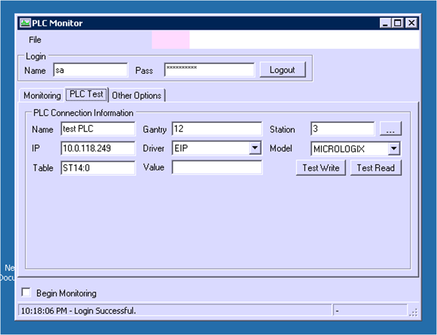The height and width of the screenshot is (335, 437).
Task: Click the PLC Monitor title bar icon
Action: coord(25,23)
